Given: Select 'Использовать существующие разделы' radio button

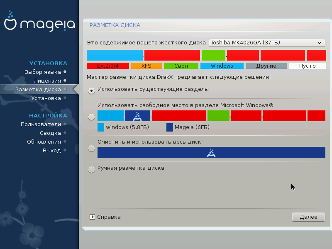Looking at the screenshot, I should point(91,90).
